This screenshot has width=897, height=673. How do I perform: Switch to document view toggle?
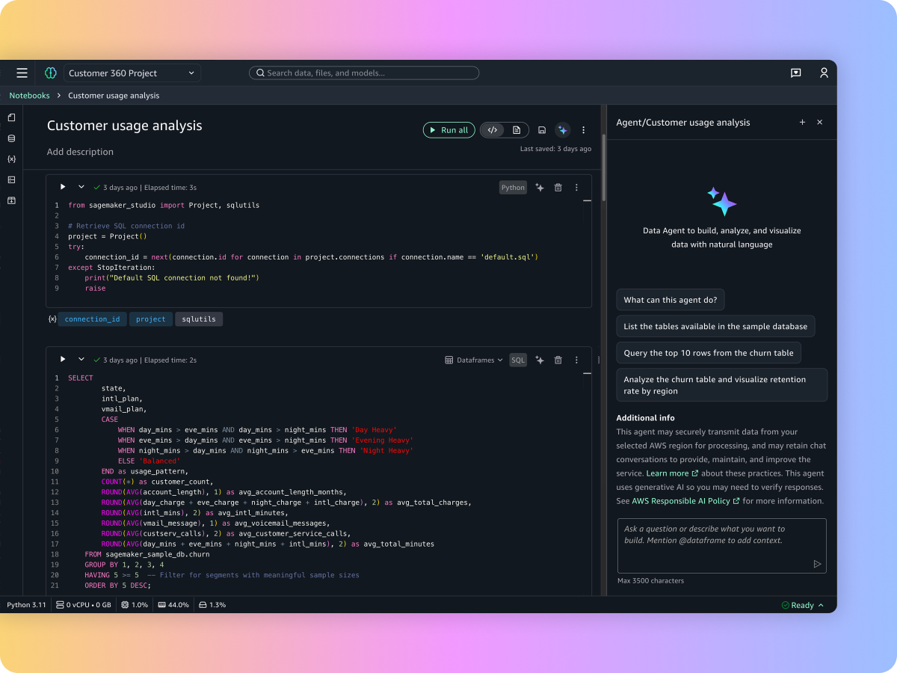click(x=517, y=130)
